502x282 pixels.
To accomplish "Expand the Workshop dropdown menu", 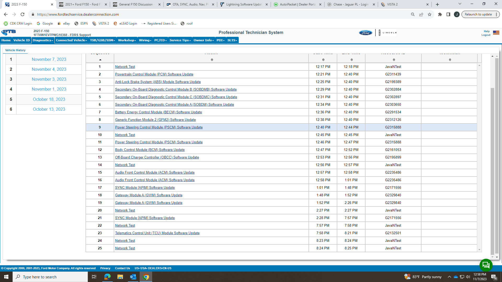I will pyautogui.click(x=127, y=40).
